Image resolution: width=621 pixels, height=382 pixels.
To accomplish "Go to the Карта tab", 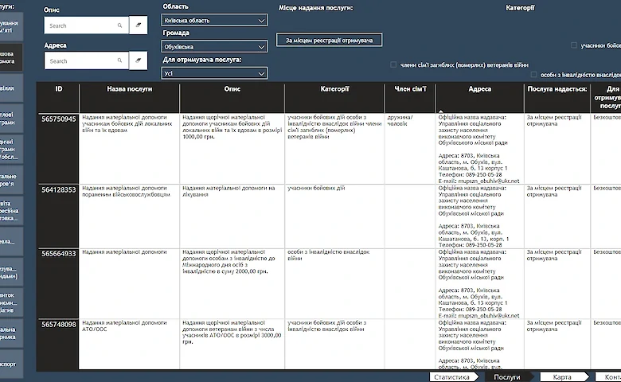I will click(x=562, y=377).
